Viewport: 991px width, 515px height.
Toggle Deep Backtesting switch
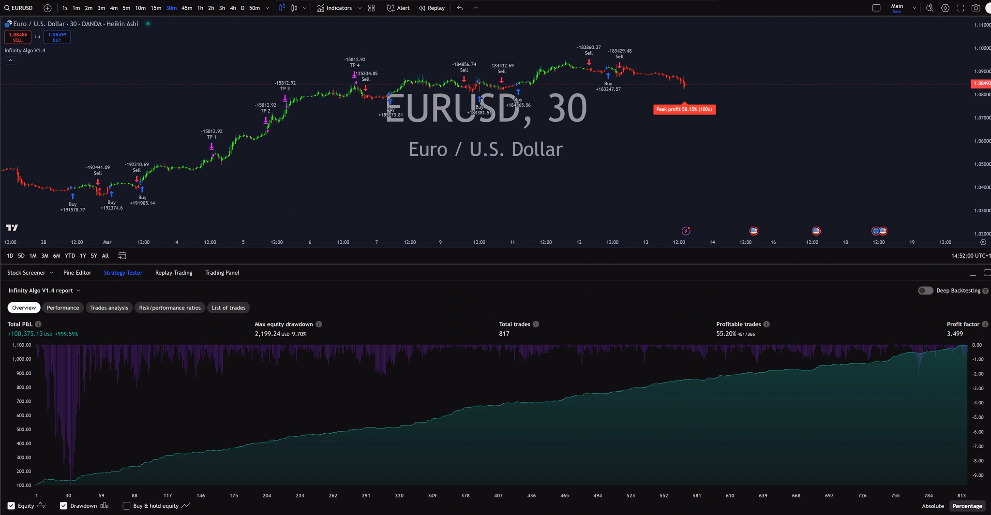pos(925,291)
